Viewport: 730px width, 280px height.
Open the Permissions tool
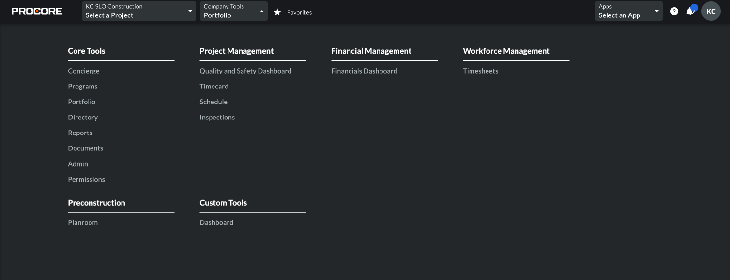click(86, 179)
